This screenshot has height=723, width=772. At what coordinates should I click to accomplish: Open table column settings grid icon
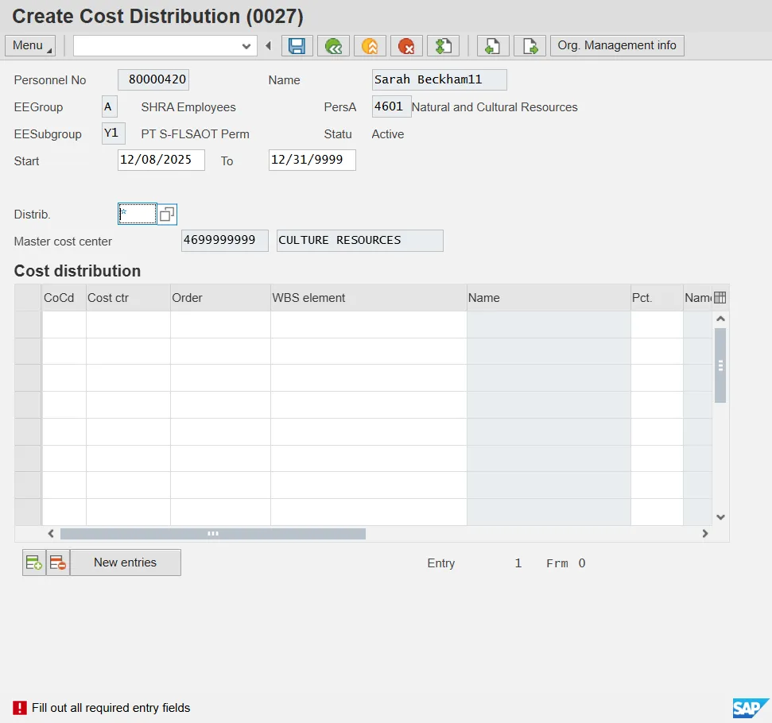pyautogui.click(x=720, y=298)
